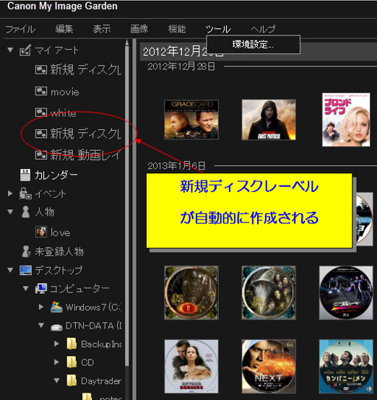Choose 環境設定... from the dropdown
This screenshot has width=377, height=400.
point(253,45)
